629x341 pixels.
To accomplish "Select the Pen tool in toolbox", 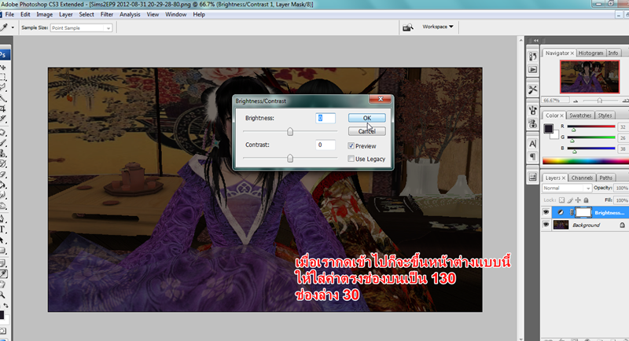I will [2, 218].
